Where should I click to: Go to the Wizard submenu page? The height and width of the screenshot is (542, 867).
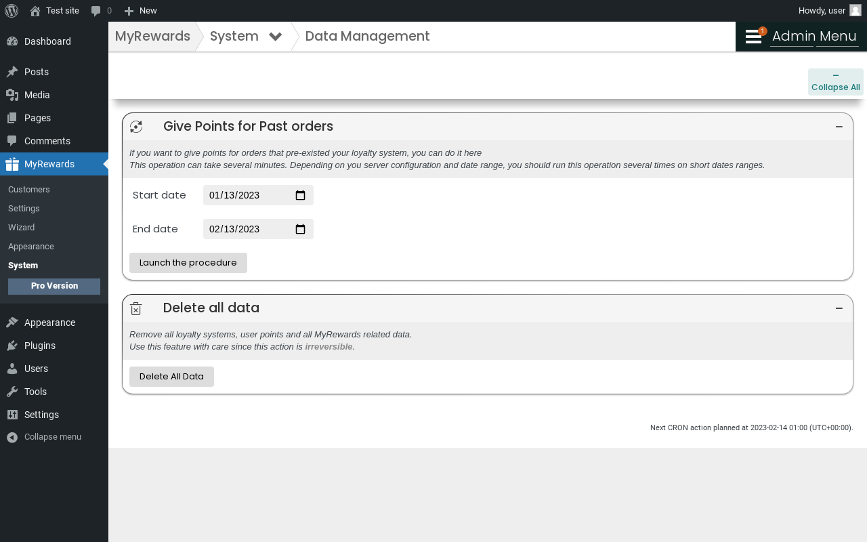tap(22, 228)
